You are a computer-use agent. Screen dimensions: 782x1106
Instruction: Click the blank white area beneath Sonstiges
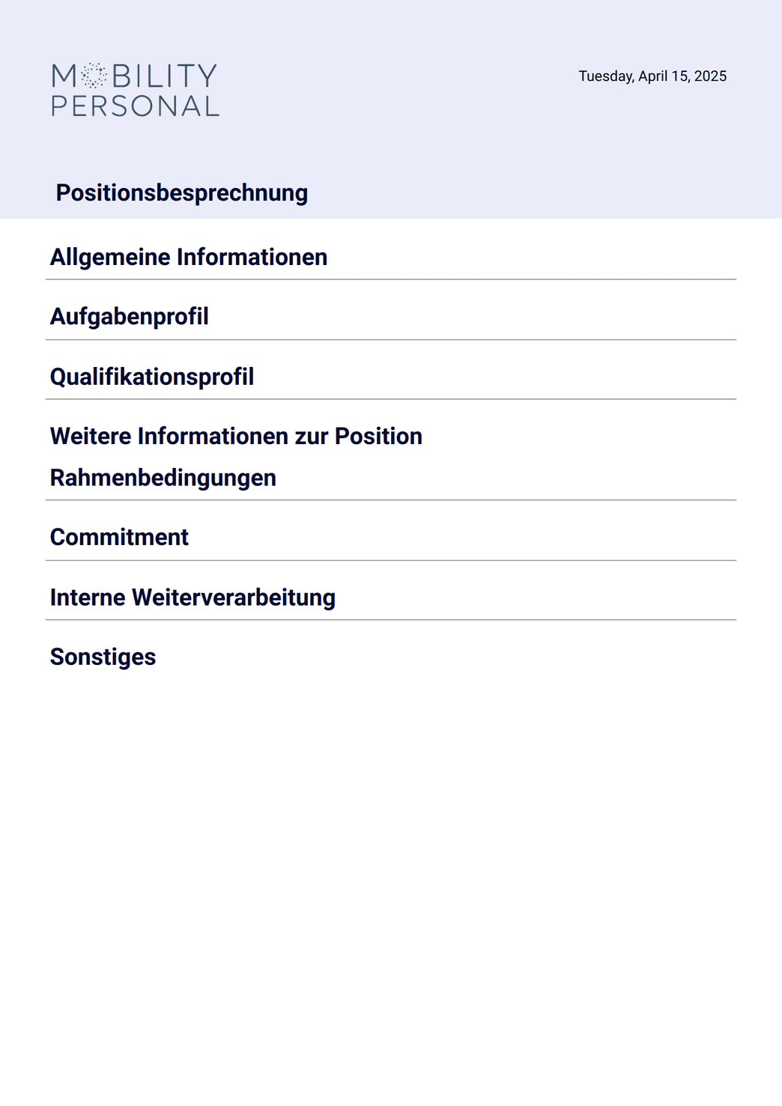tap(391, 884)
